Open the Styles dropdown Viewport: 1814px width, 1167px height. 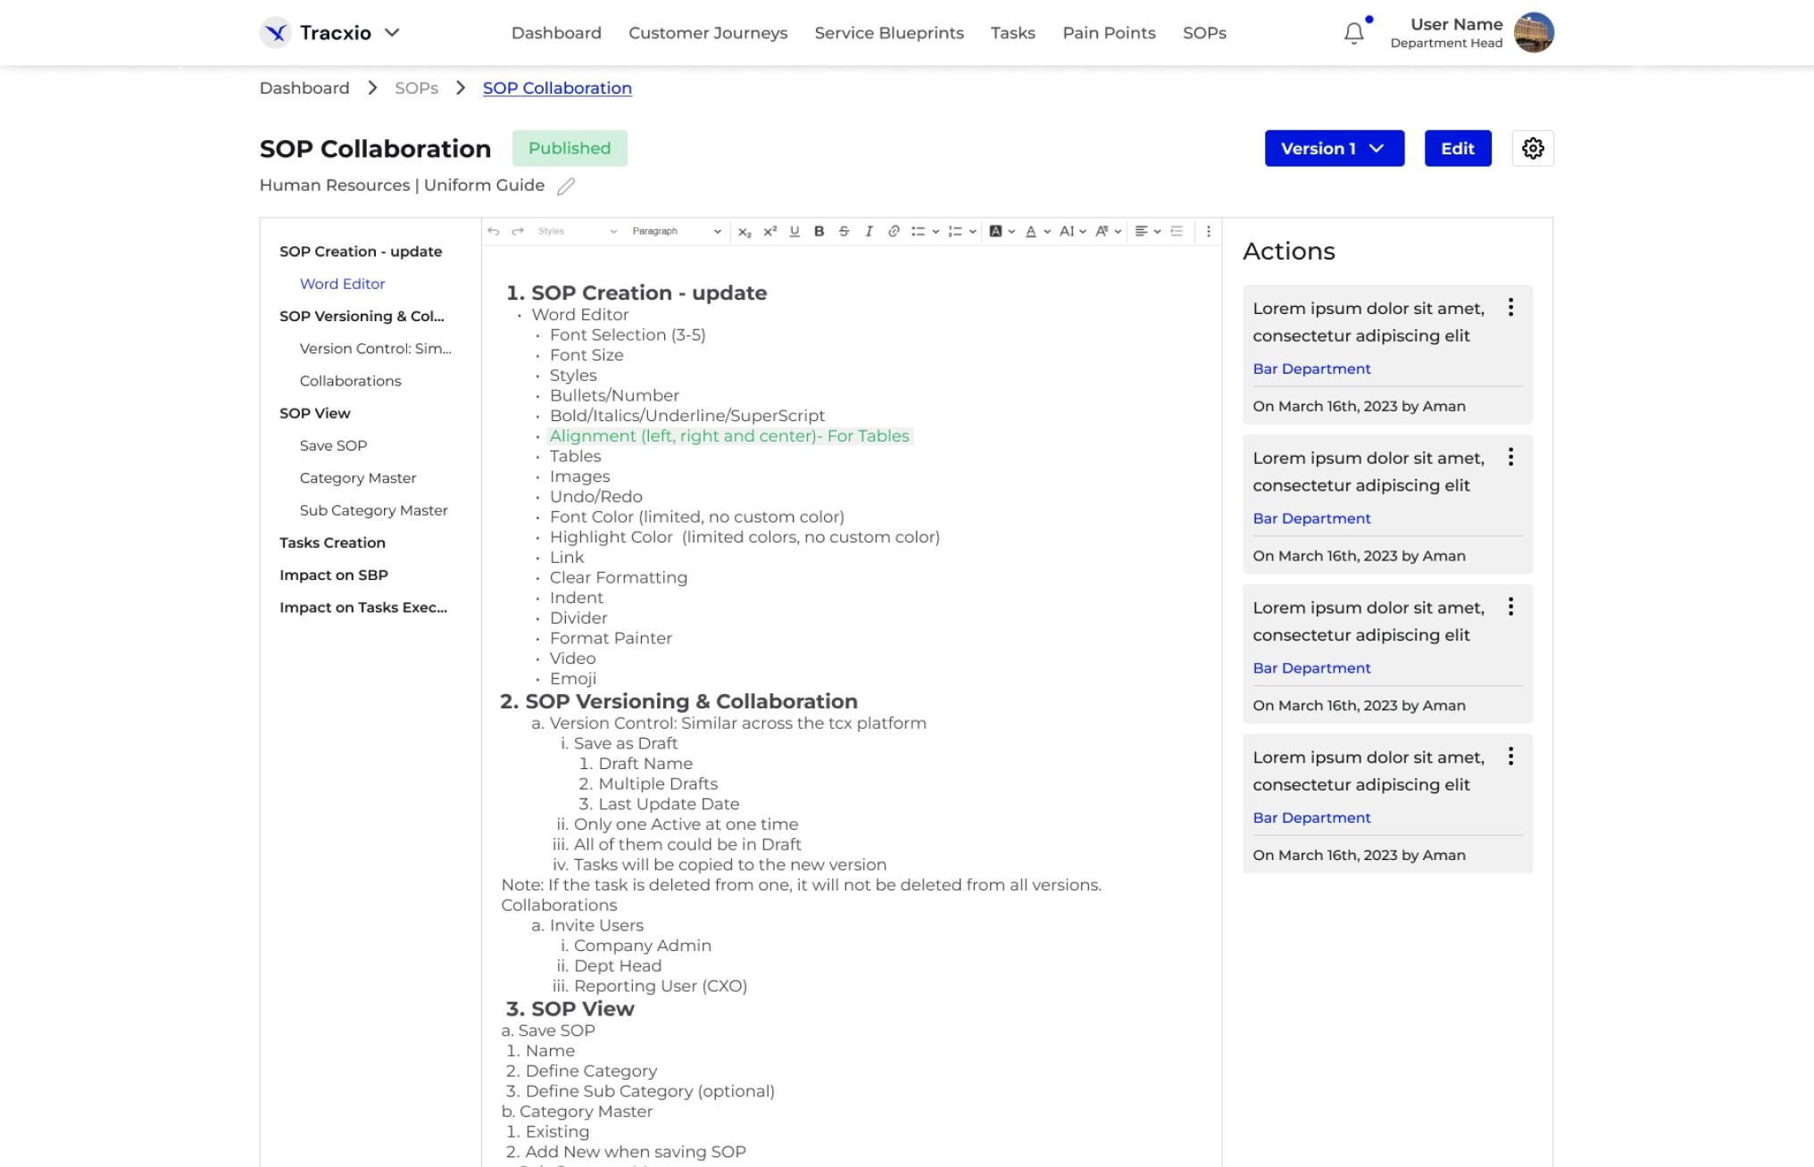point(577,231)
